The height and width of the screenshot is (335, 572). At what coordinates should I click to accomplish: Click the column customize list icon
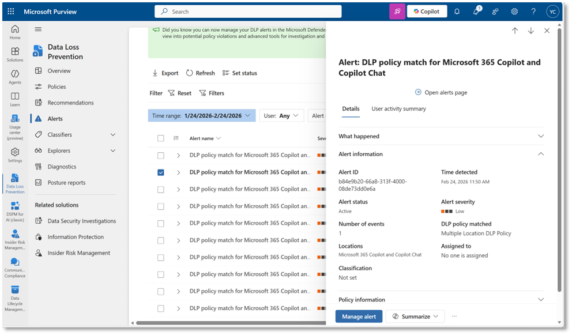point(176,138)
